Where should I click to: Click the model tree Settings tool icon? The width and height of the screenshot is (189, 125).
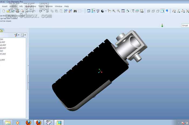tap(16, 35)
